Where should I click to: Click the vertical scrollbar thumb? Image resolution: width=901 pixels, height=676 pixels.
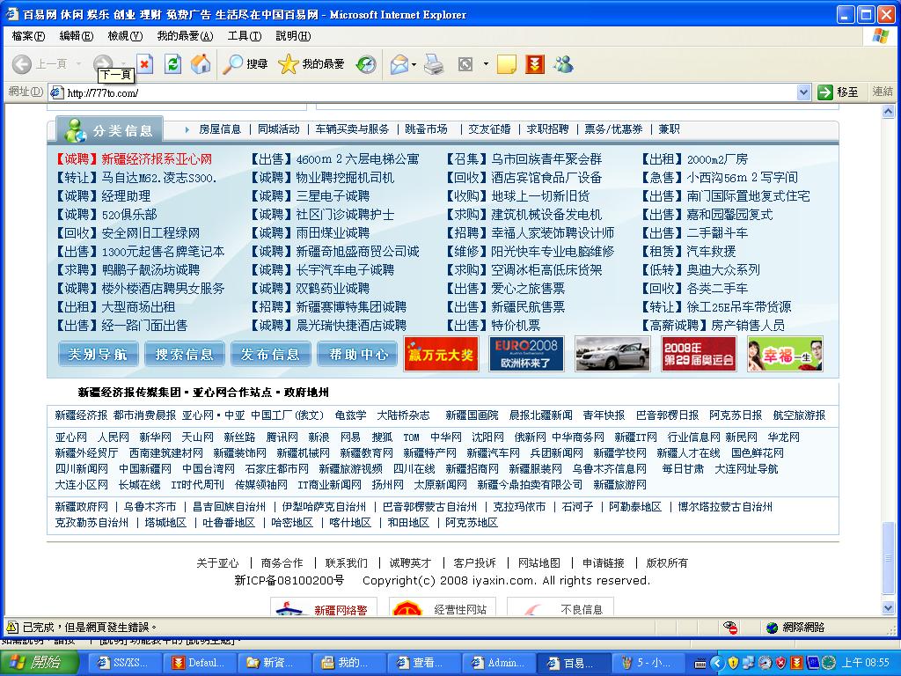[x=888, y=557]
